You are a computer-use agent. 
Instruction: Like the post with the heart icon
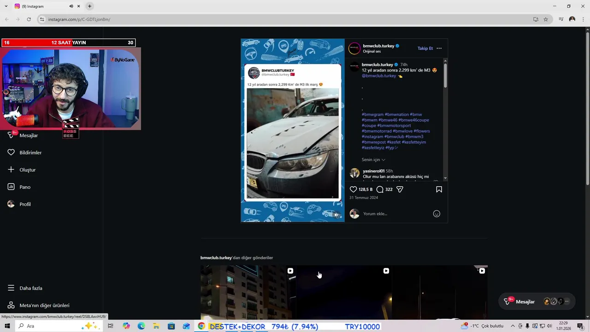[x=353, y=190]
